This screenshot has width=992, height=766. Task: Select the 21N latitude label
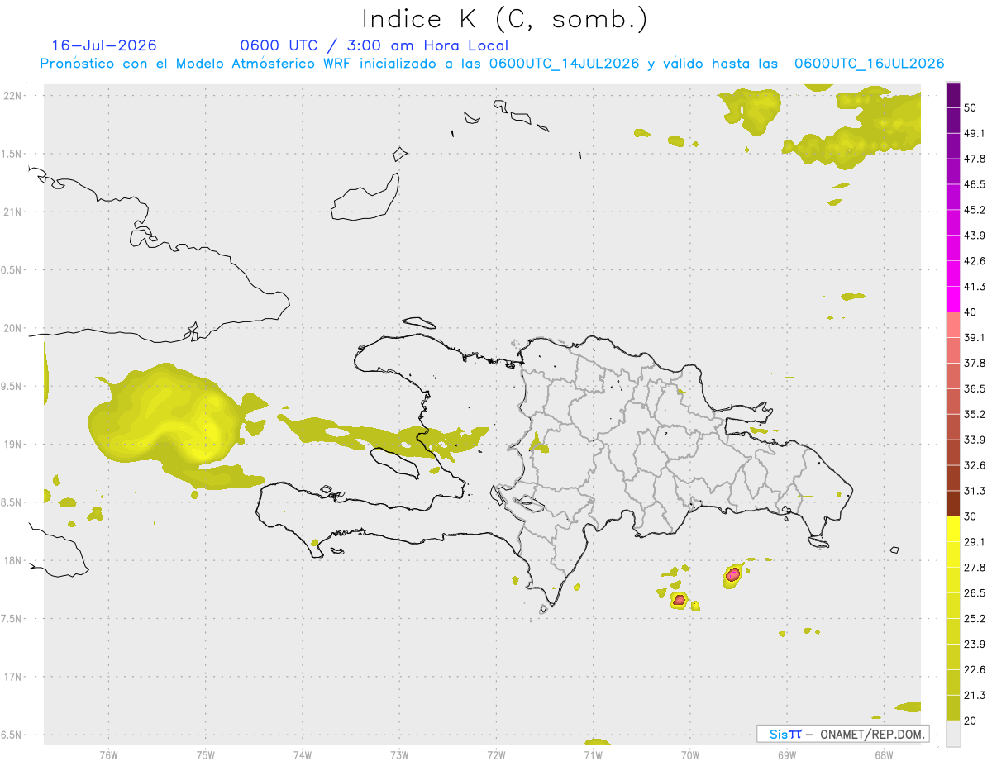[x=14, y=212]
